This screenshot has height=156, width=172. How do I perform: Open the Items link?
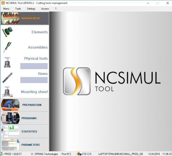click(x=43, y=73)
